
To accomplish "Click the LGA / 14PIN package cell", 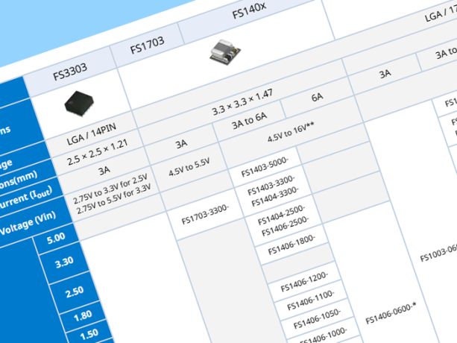I will pyautogui.click(x=92, y=139).
